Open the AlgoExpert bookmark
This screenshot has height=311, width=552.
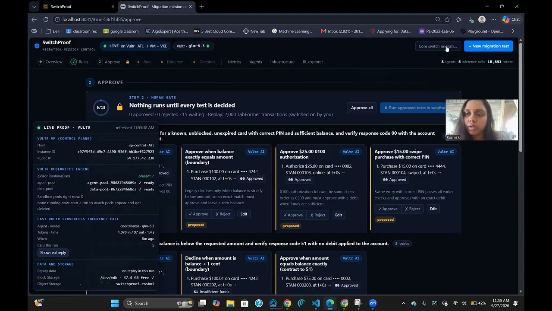(x=167, y=31)
